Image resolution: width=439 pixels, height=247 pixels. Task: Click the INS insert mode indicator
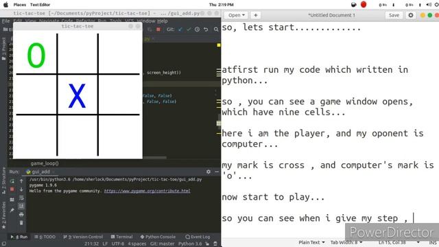click(433, 242)
